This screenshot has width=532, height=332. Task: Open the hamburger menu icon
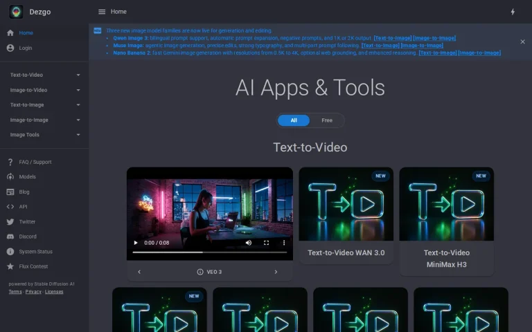(102, 12)
